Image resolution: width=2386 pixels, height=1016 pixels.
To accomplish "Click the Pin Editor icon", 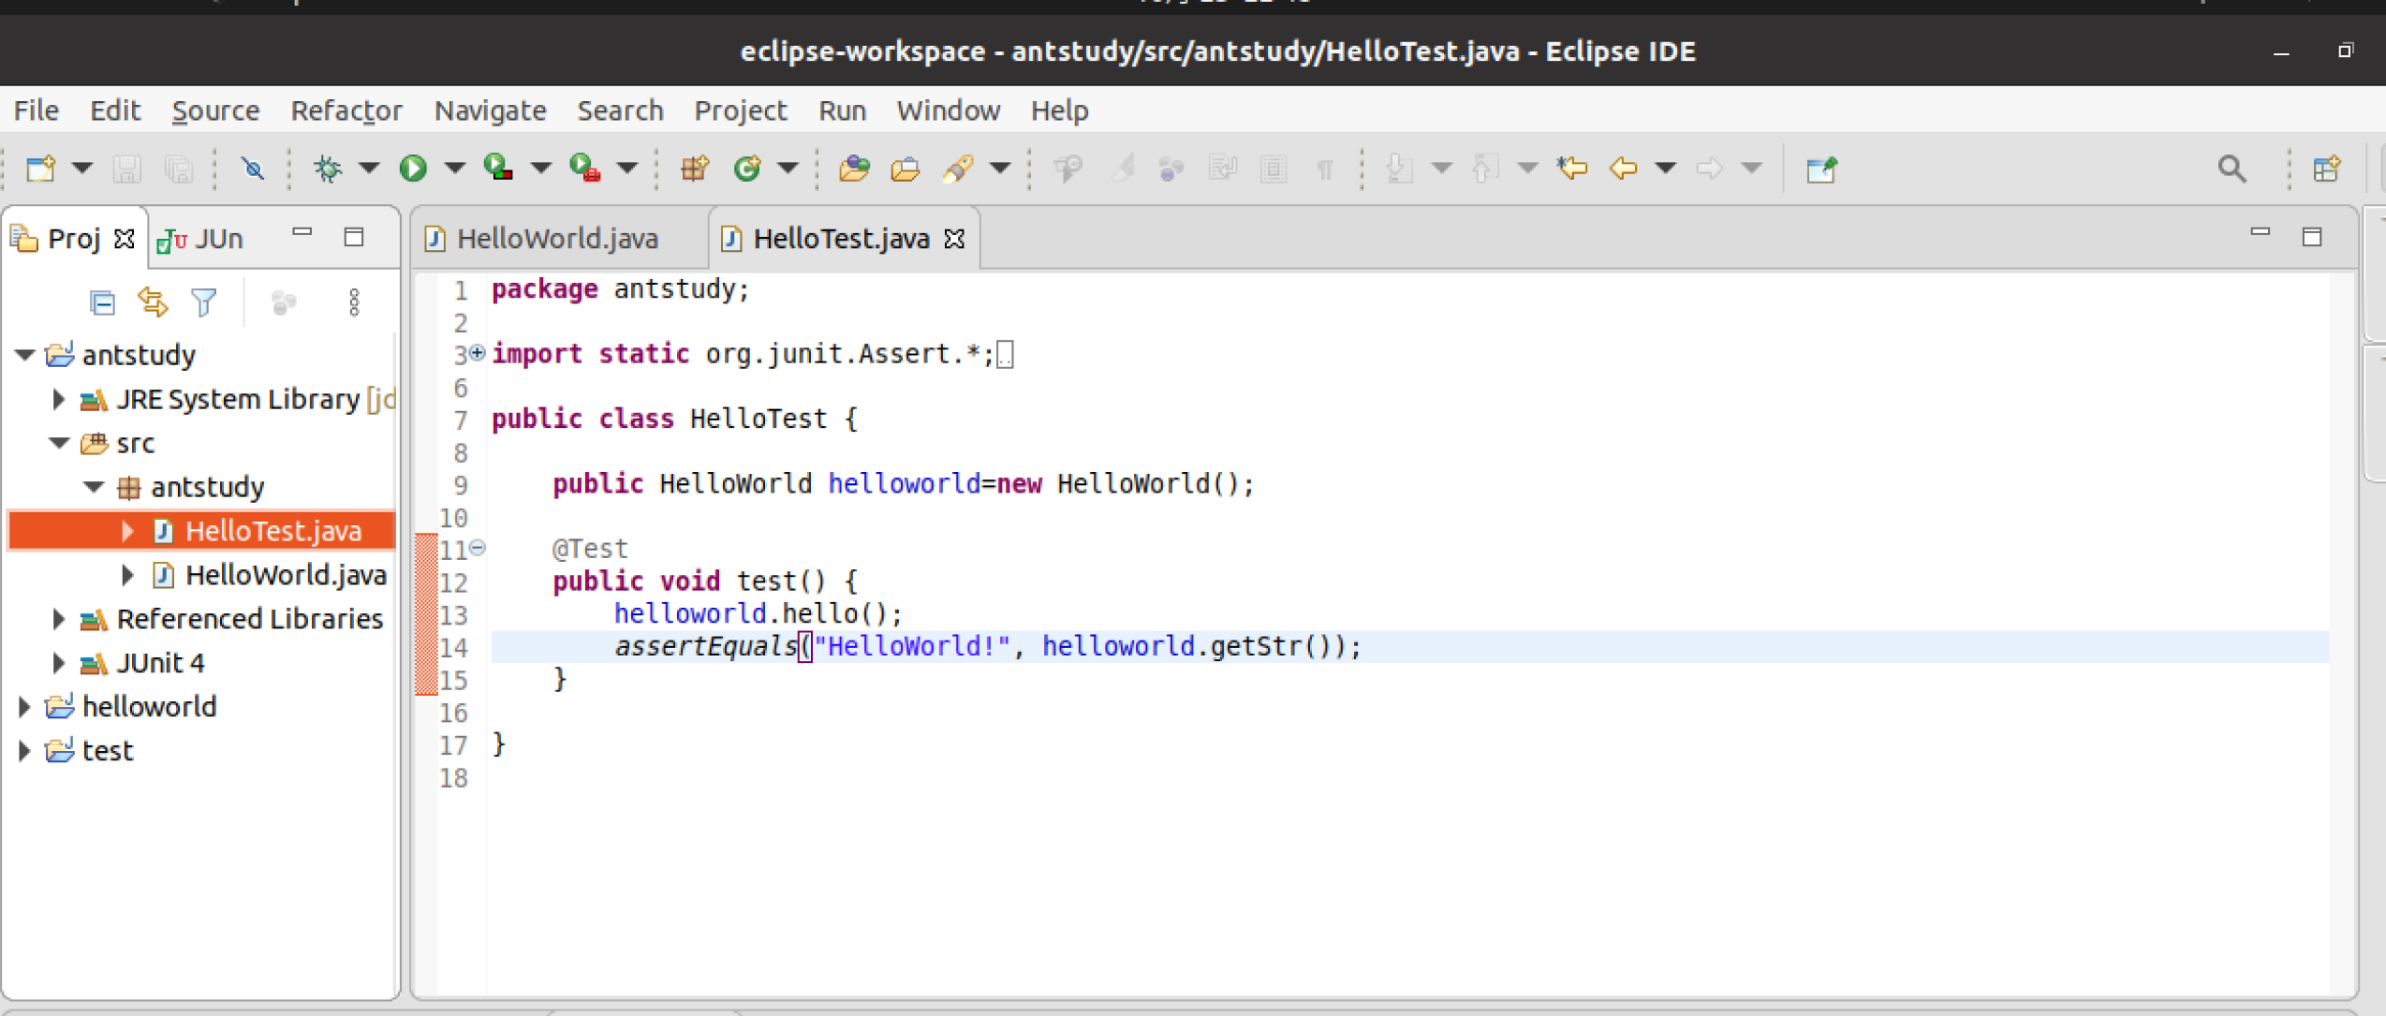I will (x=1821, y=169).
